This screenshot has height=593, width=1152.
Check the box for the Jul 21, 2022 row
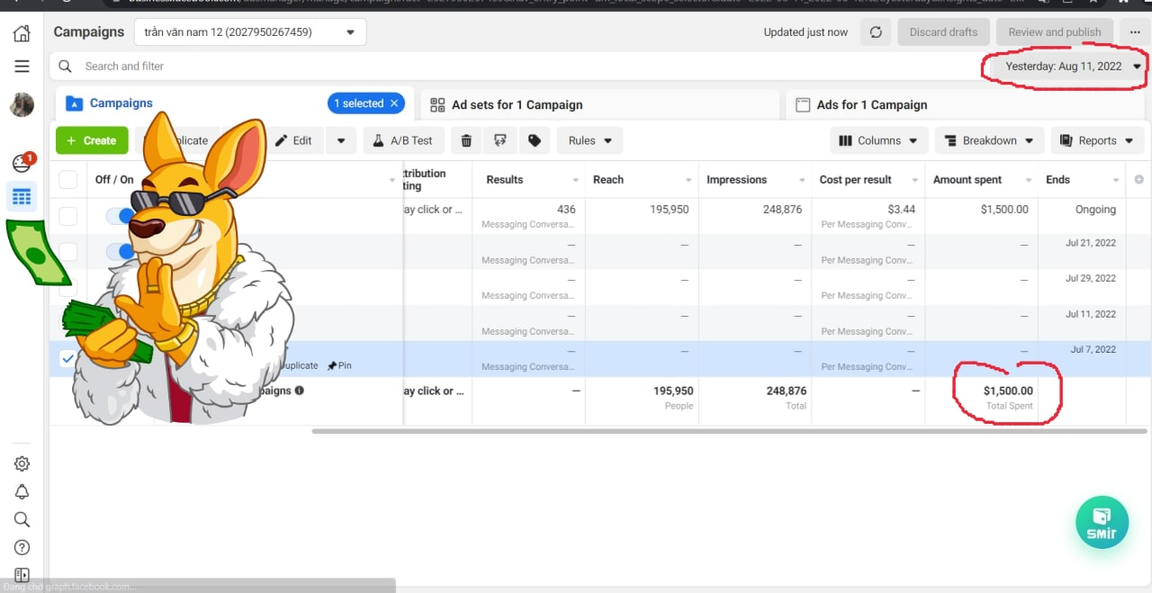(x=68, y=252)
